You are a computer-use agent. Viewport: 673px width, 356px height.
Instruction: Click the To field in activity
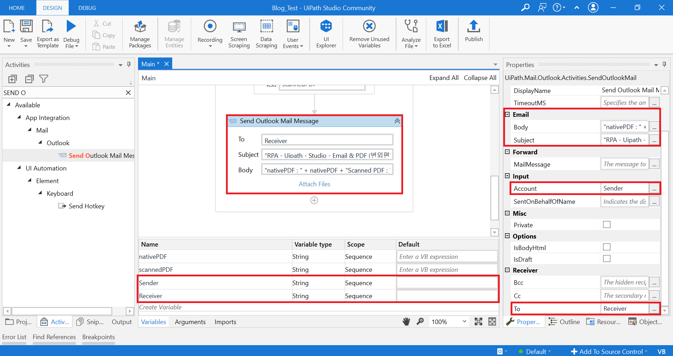click(x=327, y=140)
